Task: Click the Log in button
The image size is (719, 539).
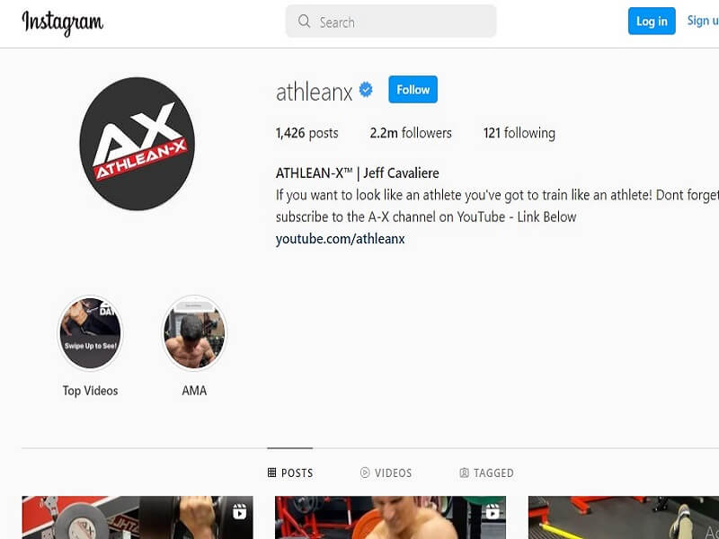Action: (x=652, y=21)
